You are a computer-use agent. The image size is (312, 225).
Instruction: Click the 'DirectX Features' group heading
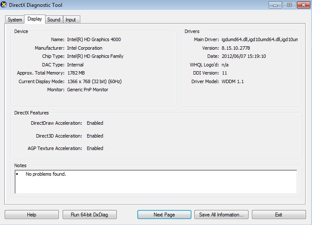pos(31,113)
